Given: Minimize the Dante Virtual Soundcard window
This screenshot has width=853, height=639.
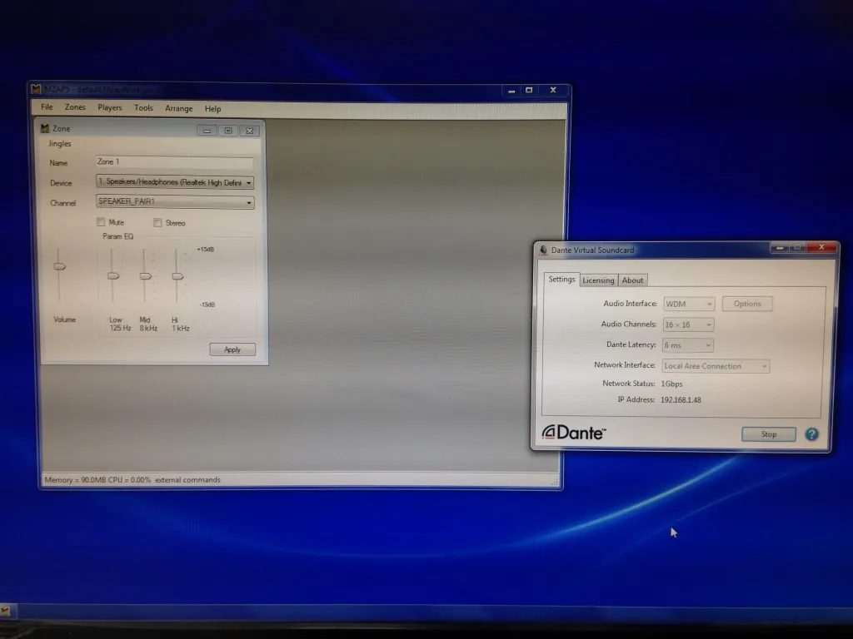Looking at the screenshot, I should [780, 248].
